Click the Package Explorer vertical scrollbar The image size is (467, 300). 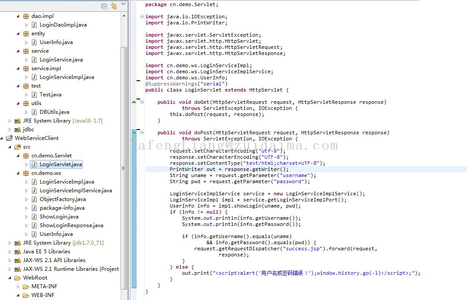[x=124, y=168]
